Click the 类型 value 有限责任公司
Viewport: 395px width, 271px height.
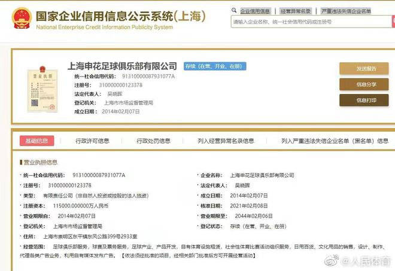point(96,196)
